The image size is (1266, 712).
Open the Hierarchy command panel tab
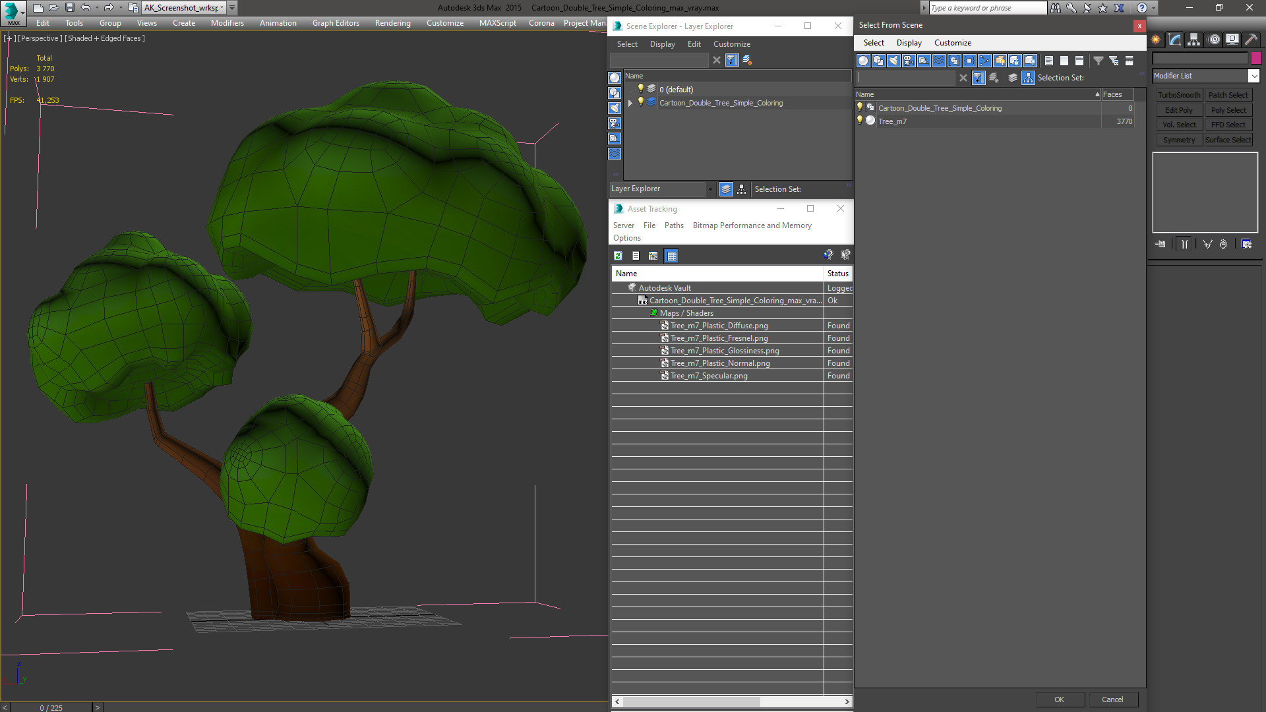1193,40
